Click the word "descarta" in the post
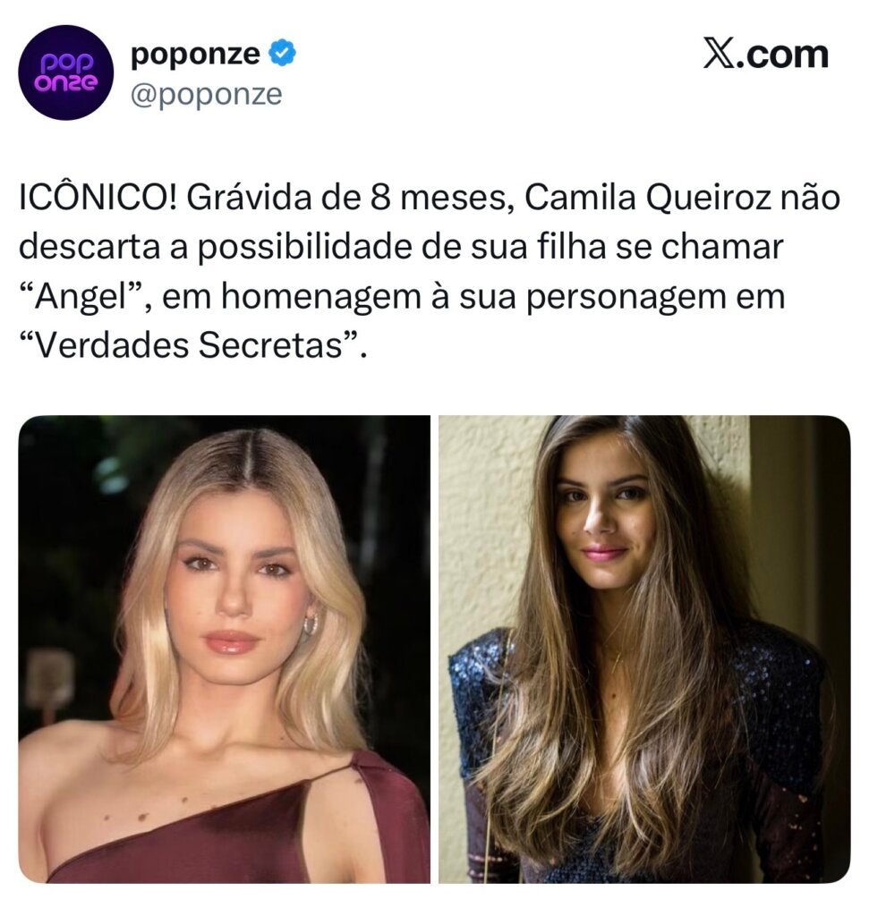Viewport: 869px width, 916px height. point(89,247)
